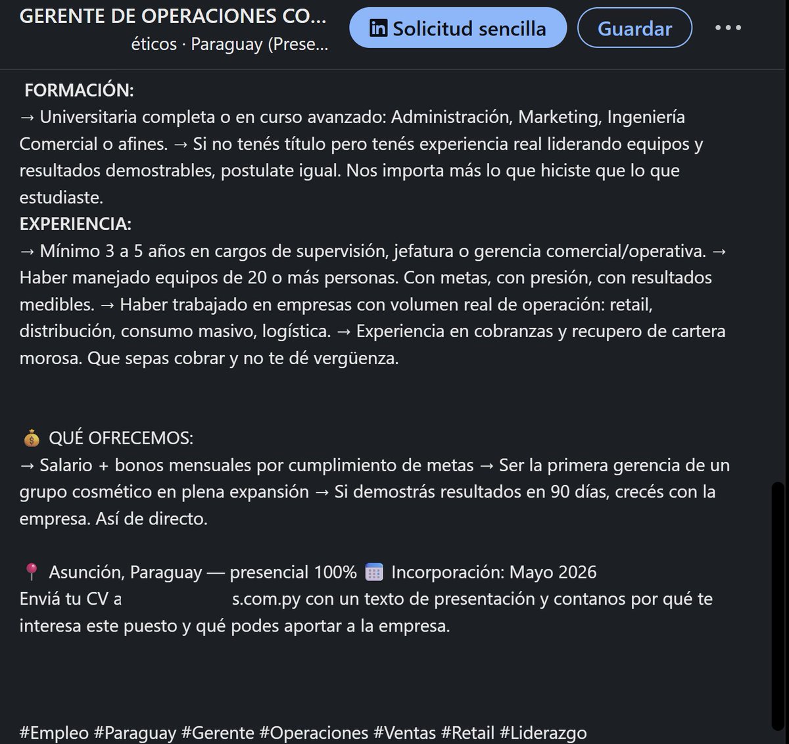This screenshot has height=744, width=789.
Task: Click the #Liderazgo hashtag
Action: click(543, 732)
